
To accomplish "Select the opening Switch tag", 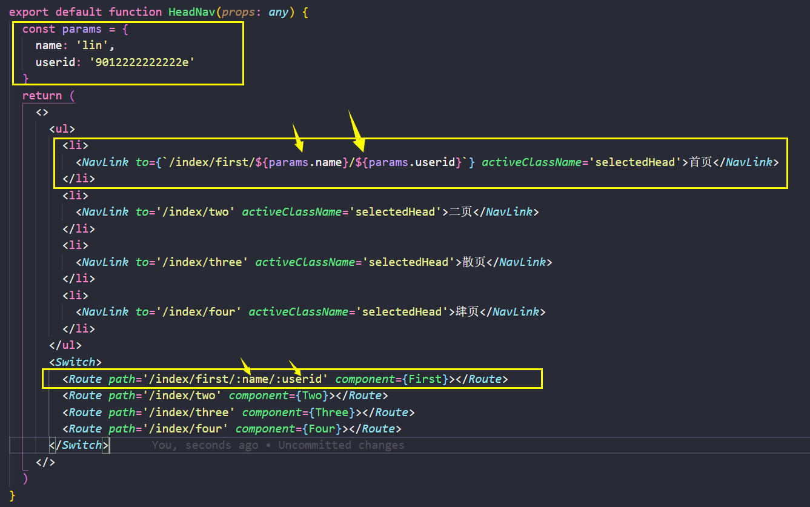I will (x=75, y=362).
